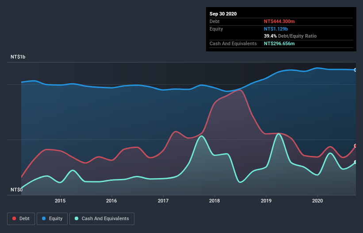Image resolution: width=363 pixels, height=233 pixels.
Task: Click the NT$1.129b equity value
Action: 276,29
